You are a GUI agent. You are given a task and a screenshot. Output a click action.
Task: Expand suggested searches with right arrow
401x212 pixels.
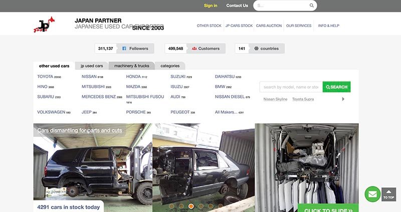coord(343,99)
